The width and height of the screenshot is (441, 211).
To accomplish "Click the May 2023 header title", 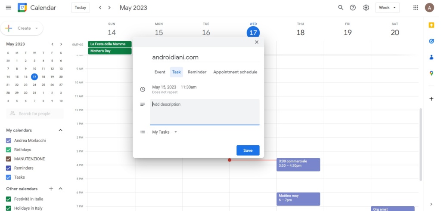I will pos(134,8).
